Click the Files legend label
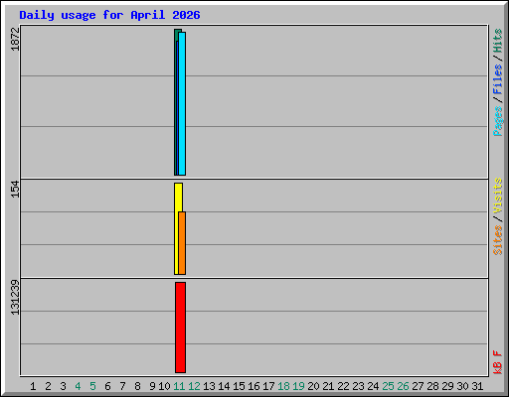The width and height of the screenshot is (509, 397). 497,79
